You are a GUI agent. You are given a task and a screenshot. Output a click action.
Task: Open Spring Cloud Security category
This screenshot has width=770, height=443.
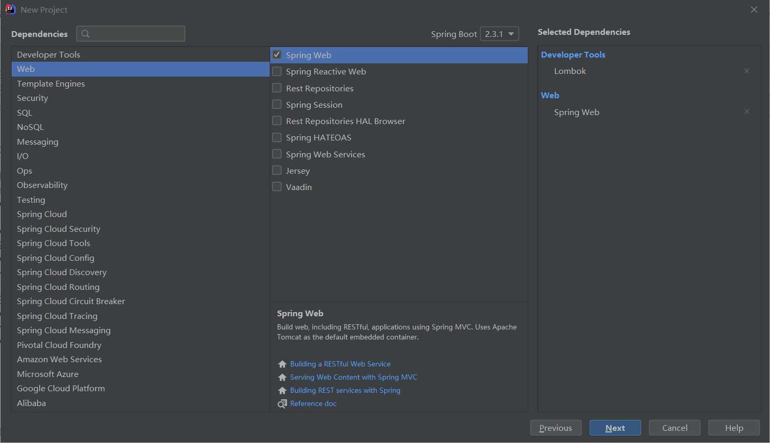pos(140,229)
